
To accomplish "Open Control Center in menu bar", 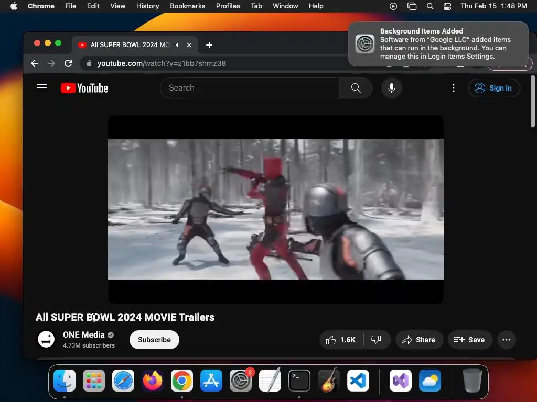I will [447, 6].
